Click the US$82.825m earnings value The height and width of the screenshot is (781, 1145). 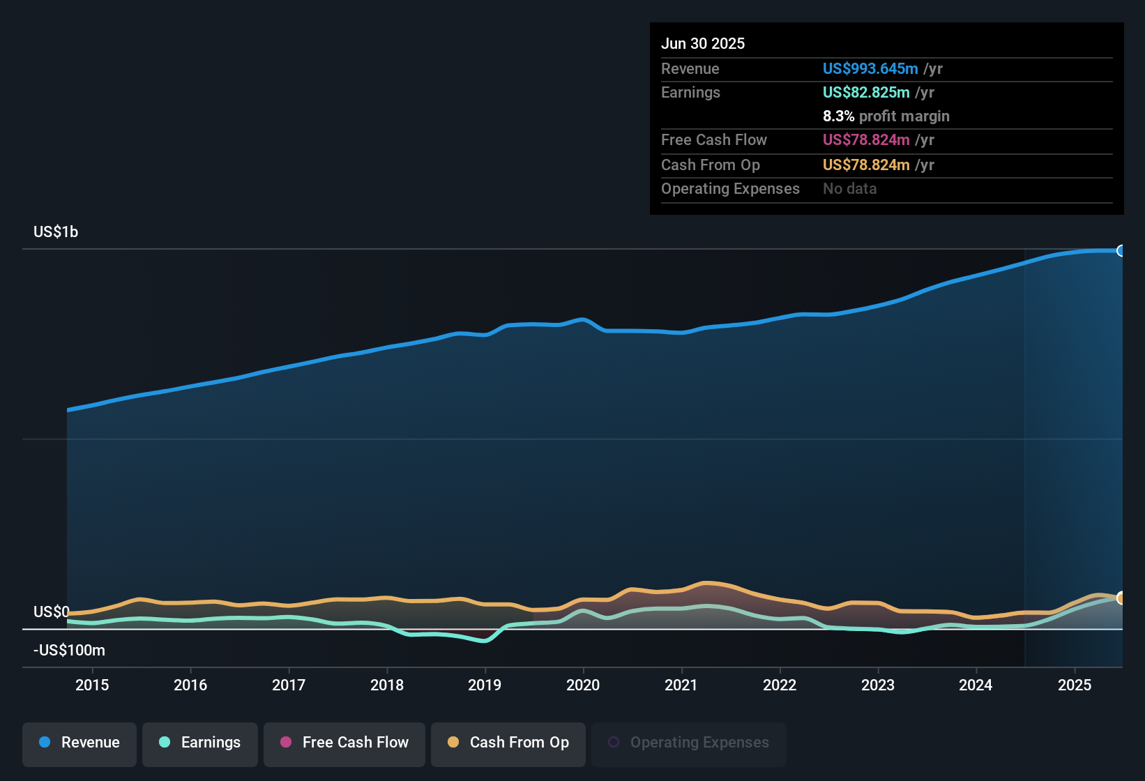pyautogui.click(x=866, y=92)
